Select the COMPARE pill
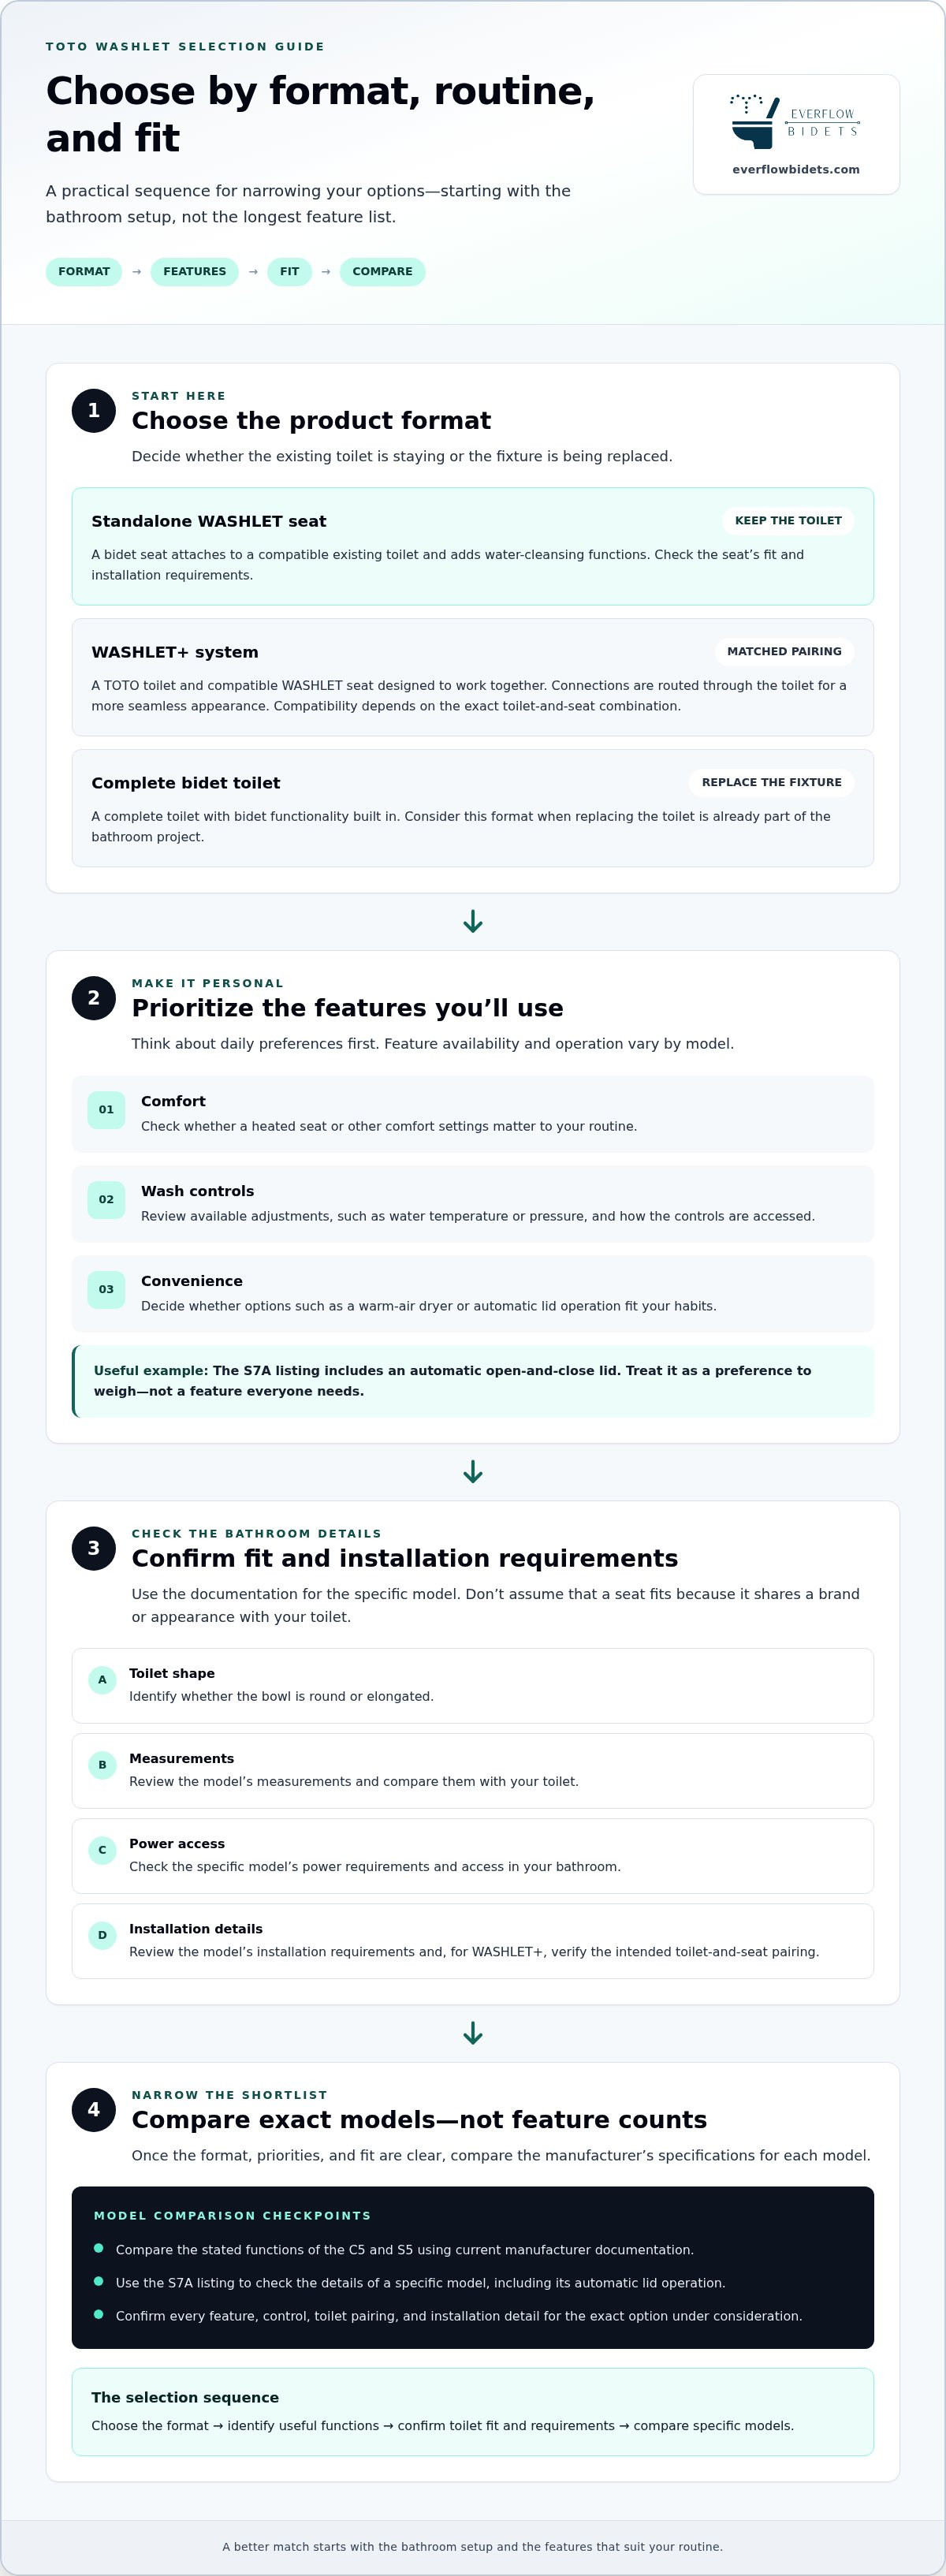Image resolution: width=946 pixels, height=2576 pixels. 382,272
